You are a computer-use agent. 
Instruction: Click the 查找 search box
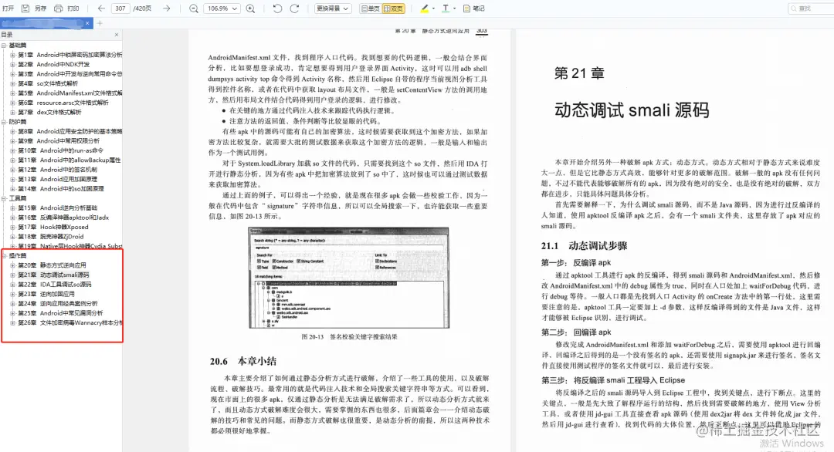point(811,8)
